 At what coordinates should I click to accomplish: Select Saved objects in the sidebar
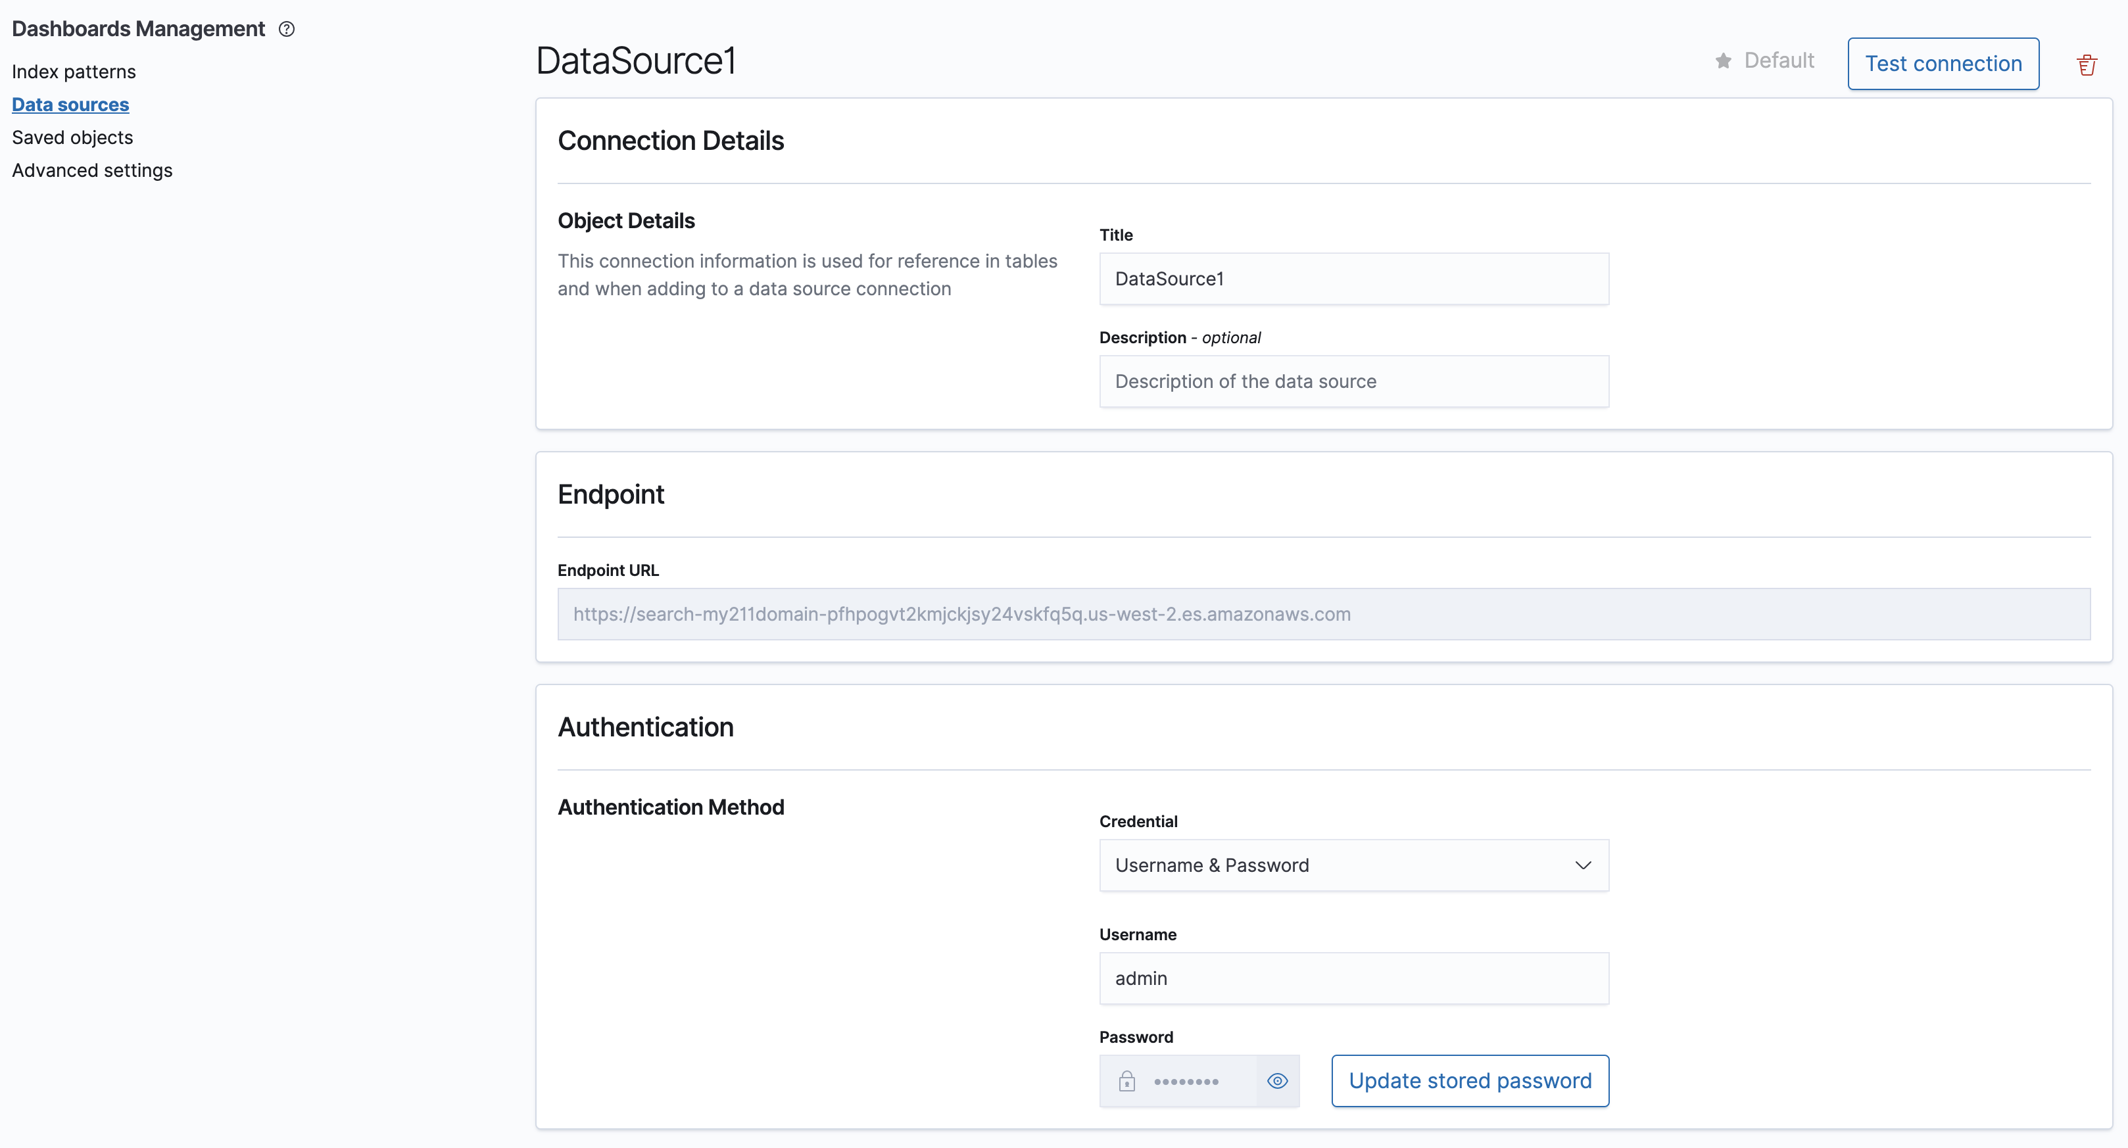(x=73, y=137)
